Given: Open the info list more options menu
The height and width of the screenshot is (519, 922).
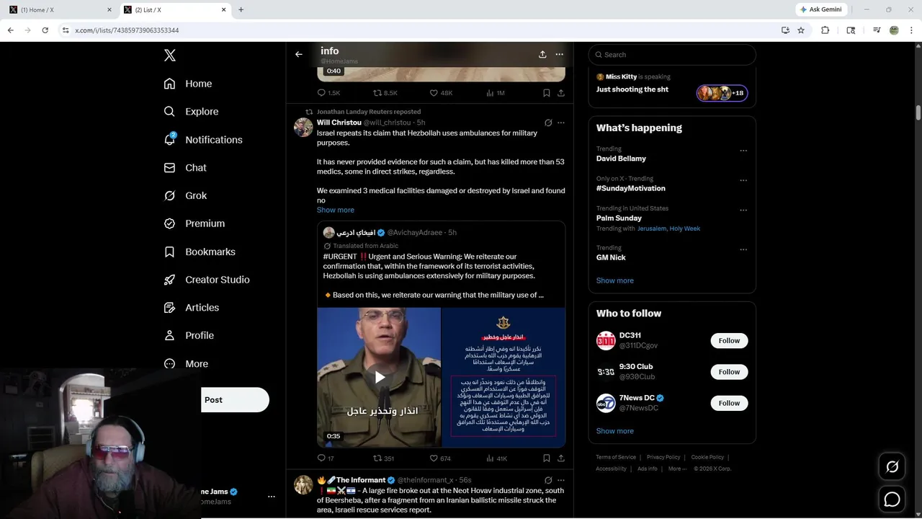Looking at the screenshot, I should pyautogui.click(x=560, y=54).
